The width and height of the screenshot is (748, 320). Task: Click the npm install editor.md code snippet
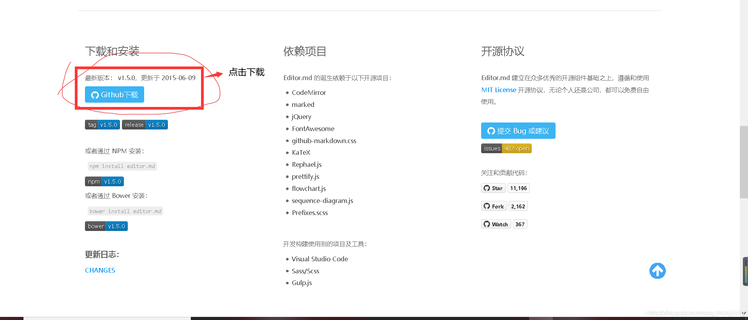[x=122, y=166]
